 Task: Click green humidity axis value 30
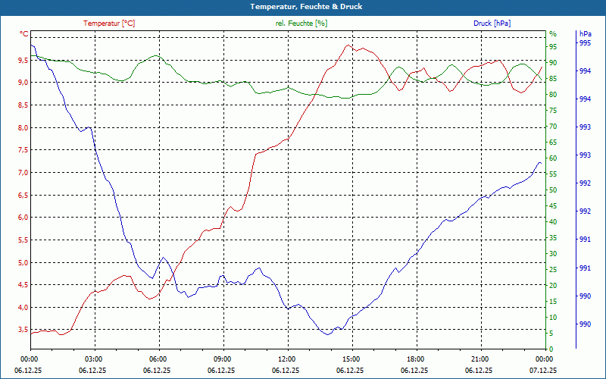(x=553, y=254)
